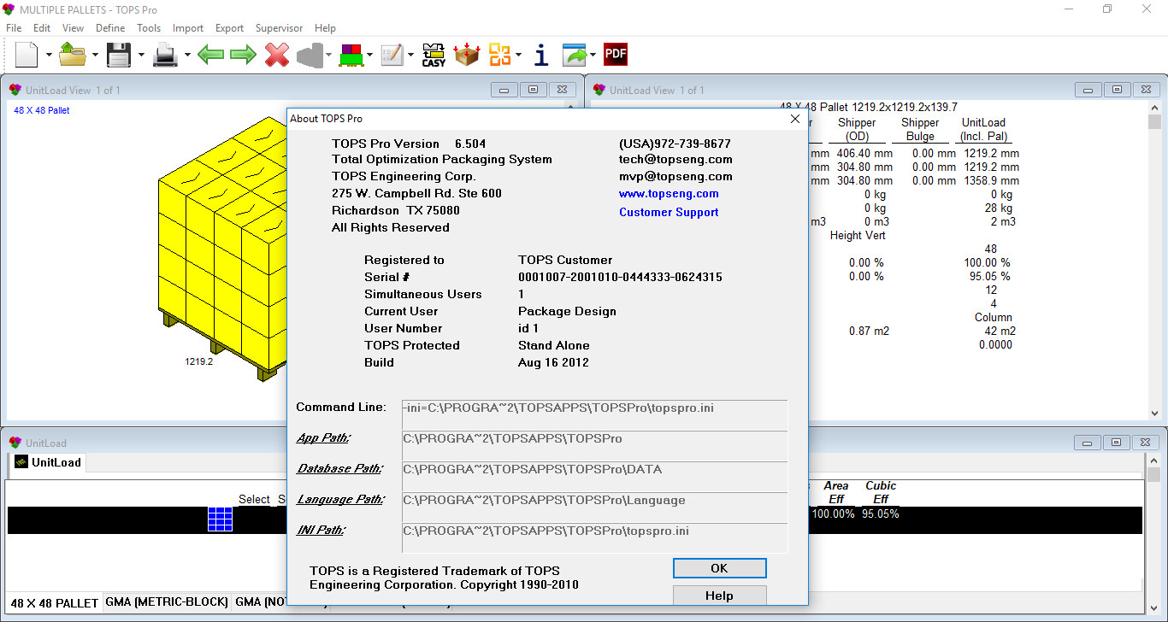1168x622 pixels.
Task: Export to PDF with the PDF icon
Action: [616, 55]
